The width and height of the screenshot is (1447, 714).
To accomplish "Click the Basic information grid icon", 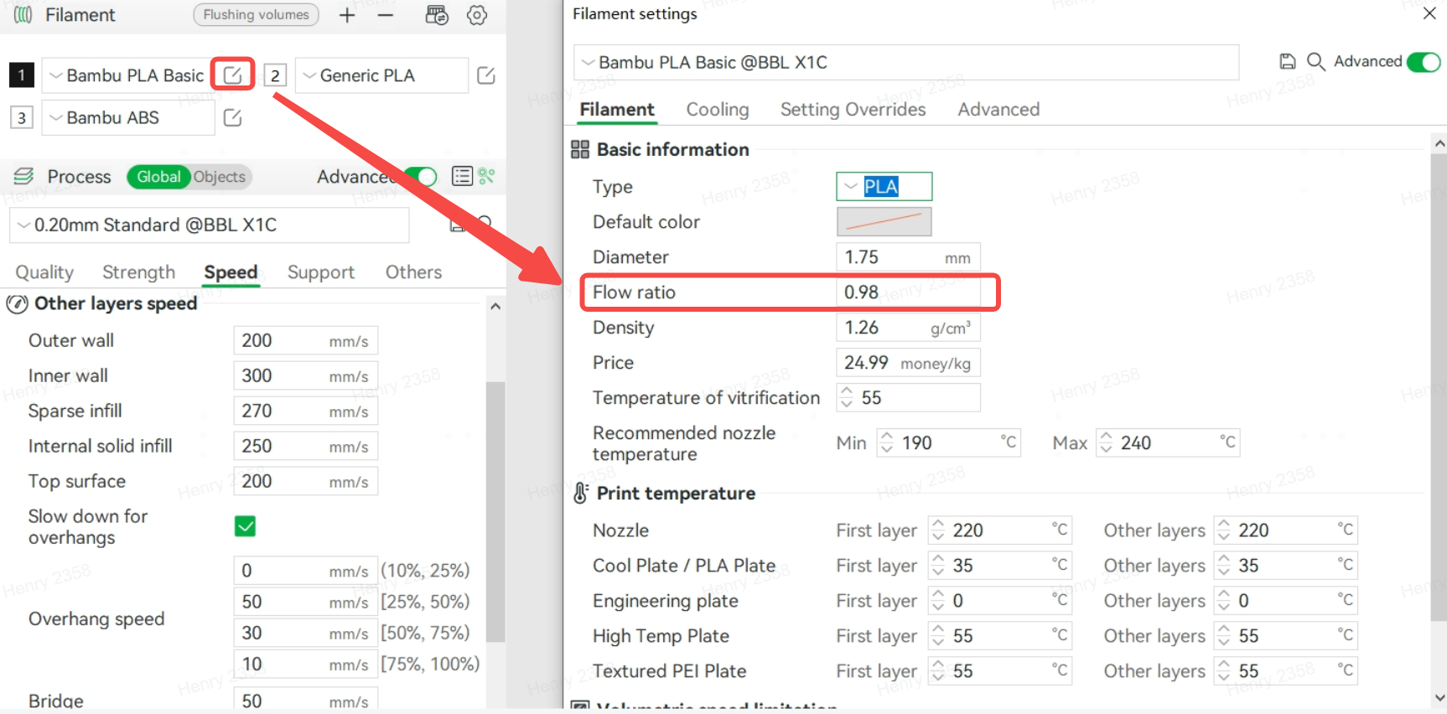I will (580, 149).
